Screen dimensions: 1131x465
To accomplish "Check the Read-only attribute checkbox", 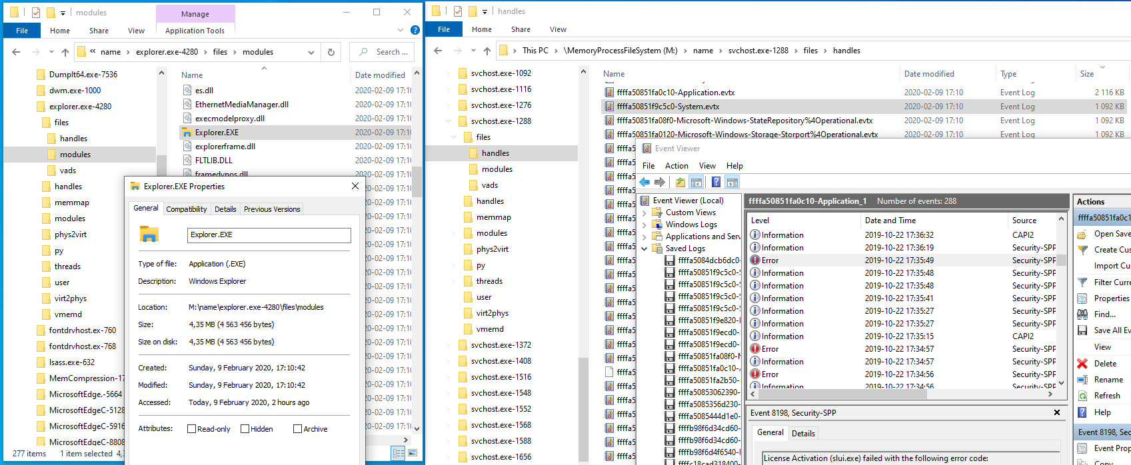I will (192, 429).
